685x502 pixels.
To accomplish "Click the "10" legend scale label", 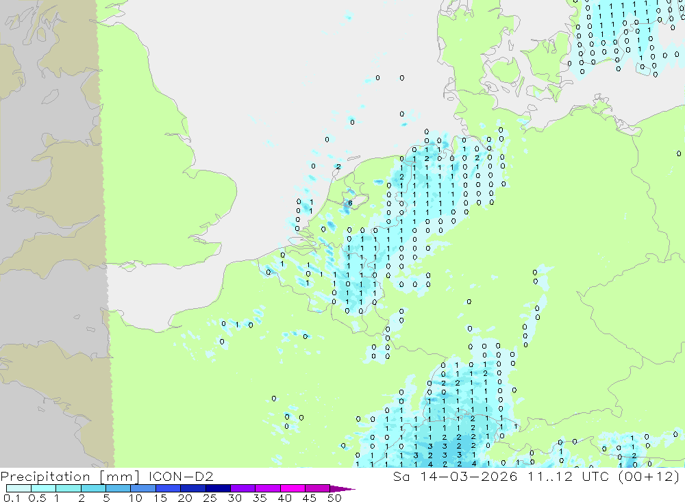I will (x=135, y=498).
